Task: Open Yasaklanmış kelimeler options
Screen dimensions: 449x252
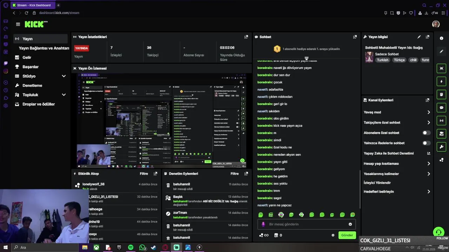Action: [x=397, y=174]
